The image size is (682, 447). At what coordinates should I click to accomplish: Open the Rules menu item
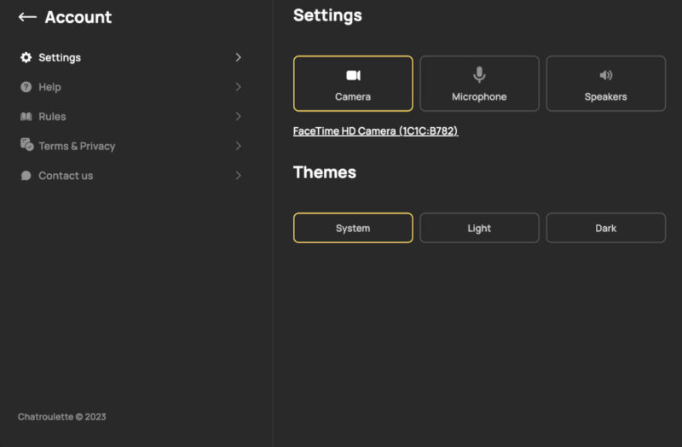(x=130, y=117)
